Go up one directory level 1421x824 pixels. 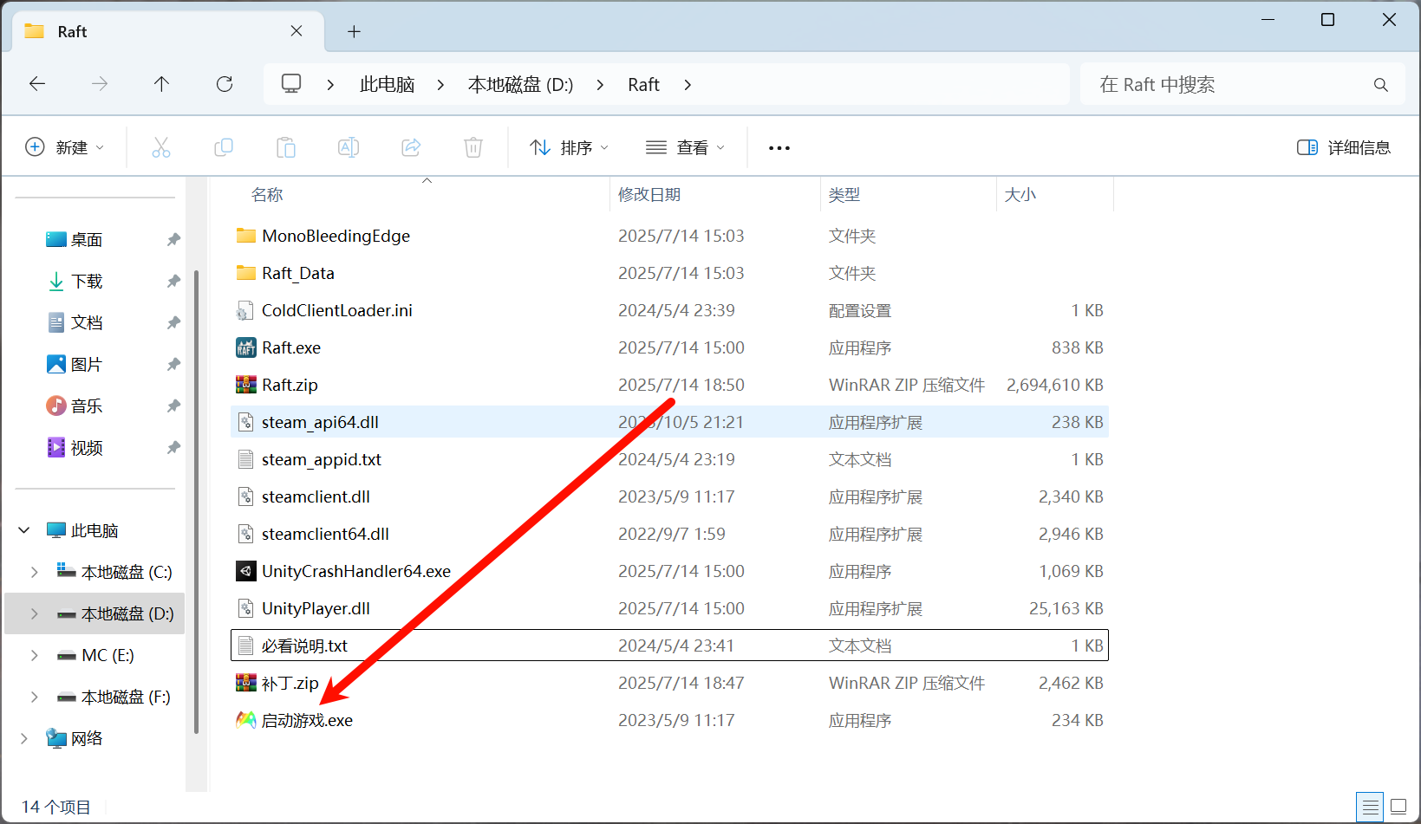click(161, 84)
